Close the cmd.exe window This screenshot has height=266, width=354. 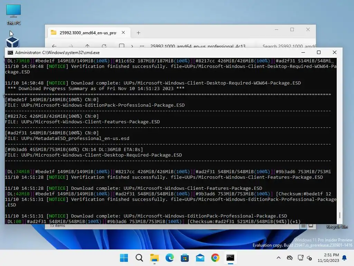(335, 53)
